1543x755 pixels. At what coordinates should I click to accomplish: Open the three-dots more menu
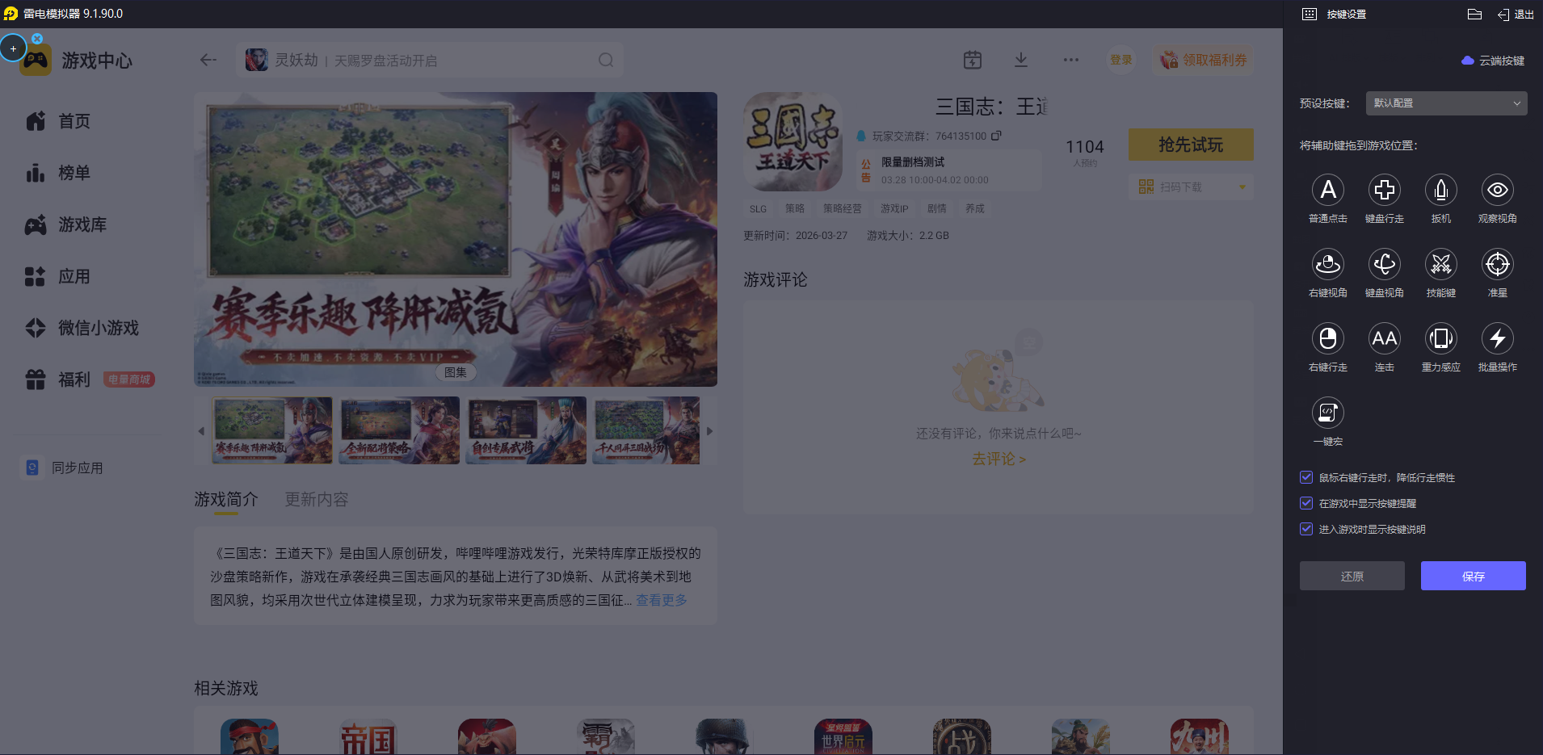point(1071,60)
